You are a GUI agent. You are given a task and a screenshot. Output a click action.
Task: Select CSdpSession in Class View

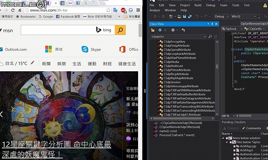[172, 82]
